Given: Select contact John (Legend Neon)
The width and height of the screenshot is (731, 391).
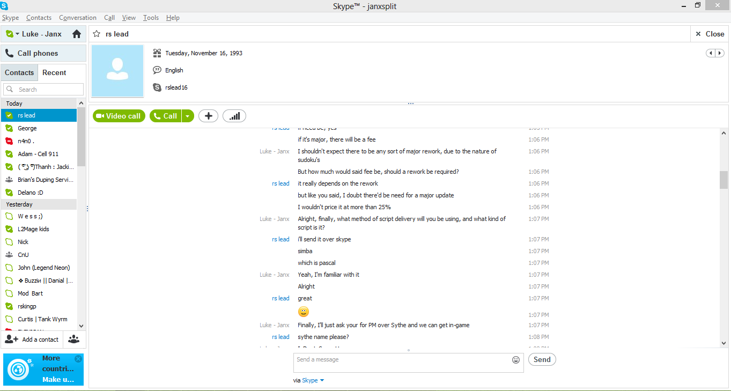Looking at the screenshot, I should coord(39,268).
